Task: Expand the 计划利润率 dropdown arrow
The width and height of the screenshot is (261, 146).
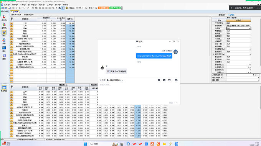Action: tap(258, 75)
